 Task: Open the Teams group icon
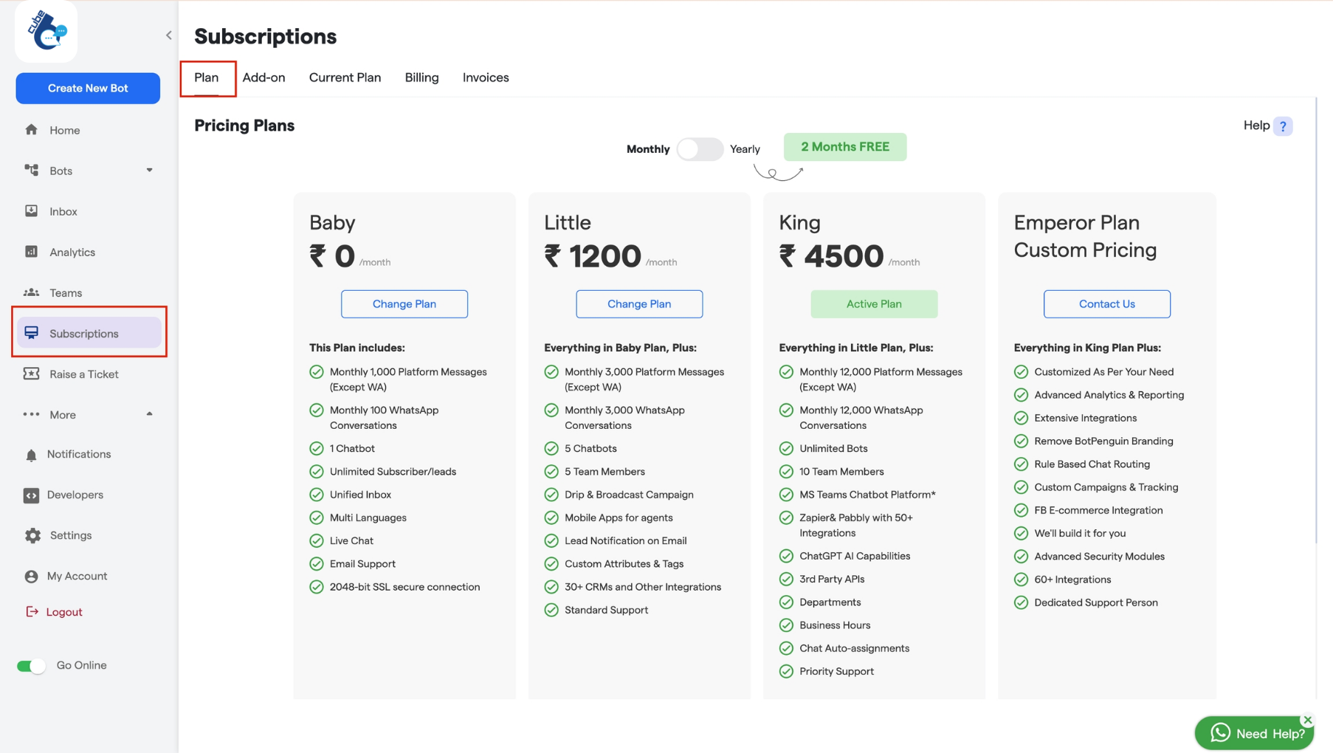tap(31, 292)
